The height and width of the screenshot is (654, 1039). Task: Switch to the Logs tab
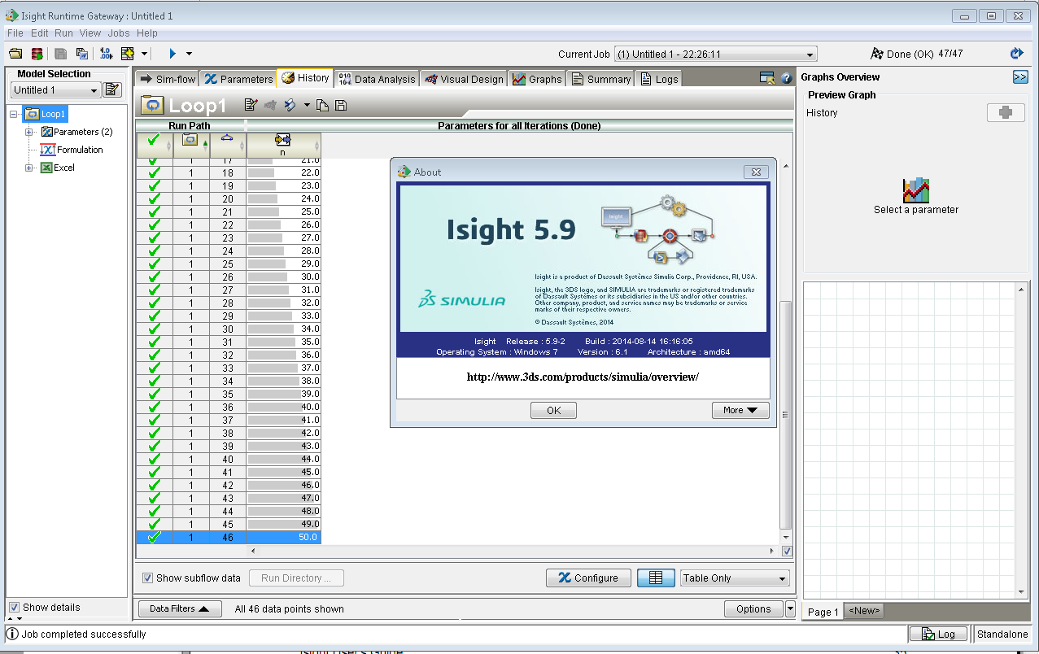(x=659, y=79)
